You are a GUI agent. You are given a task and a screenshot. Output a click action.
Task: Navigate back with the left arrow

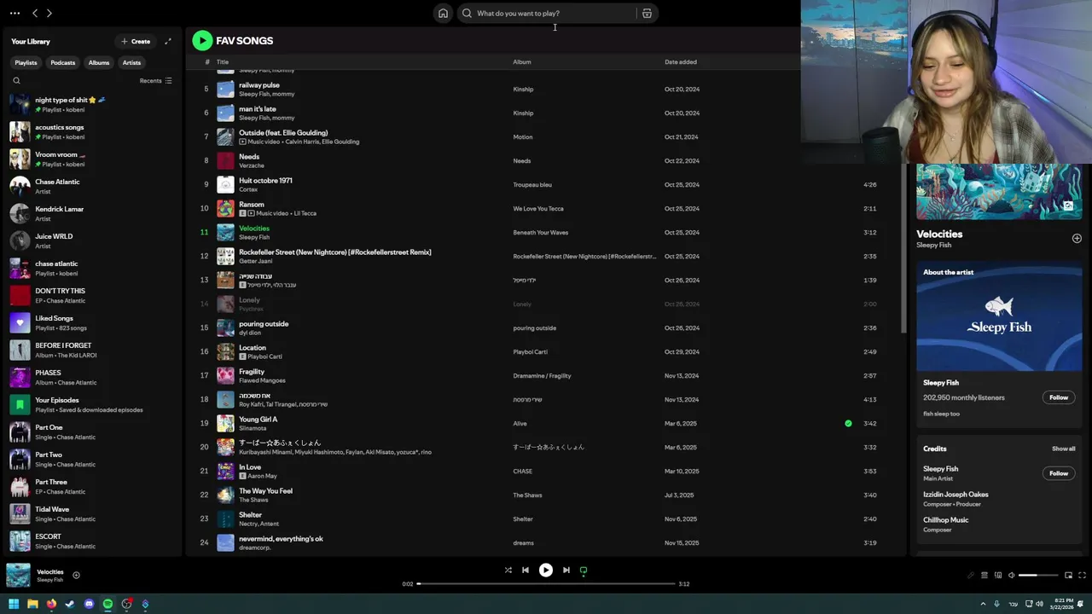35,13
